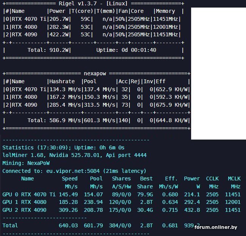Click the "120/0/0" shares value

click(120, 202)
